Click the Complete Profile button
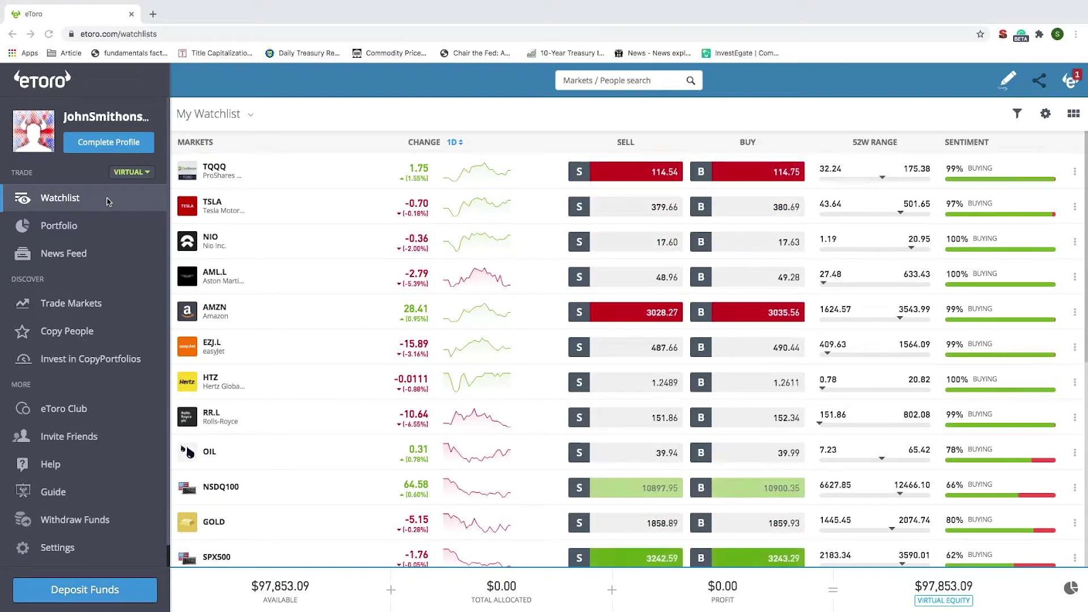1088x612 pixels. pos(109,142)
